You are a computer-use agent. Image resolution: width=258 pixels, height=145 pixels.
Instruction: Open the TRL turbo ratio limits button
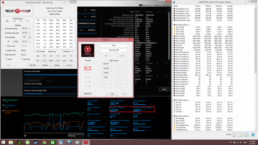point(38,61)
